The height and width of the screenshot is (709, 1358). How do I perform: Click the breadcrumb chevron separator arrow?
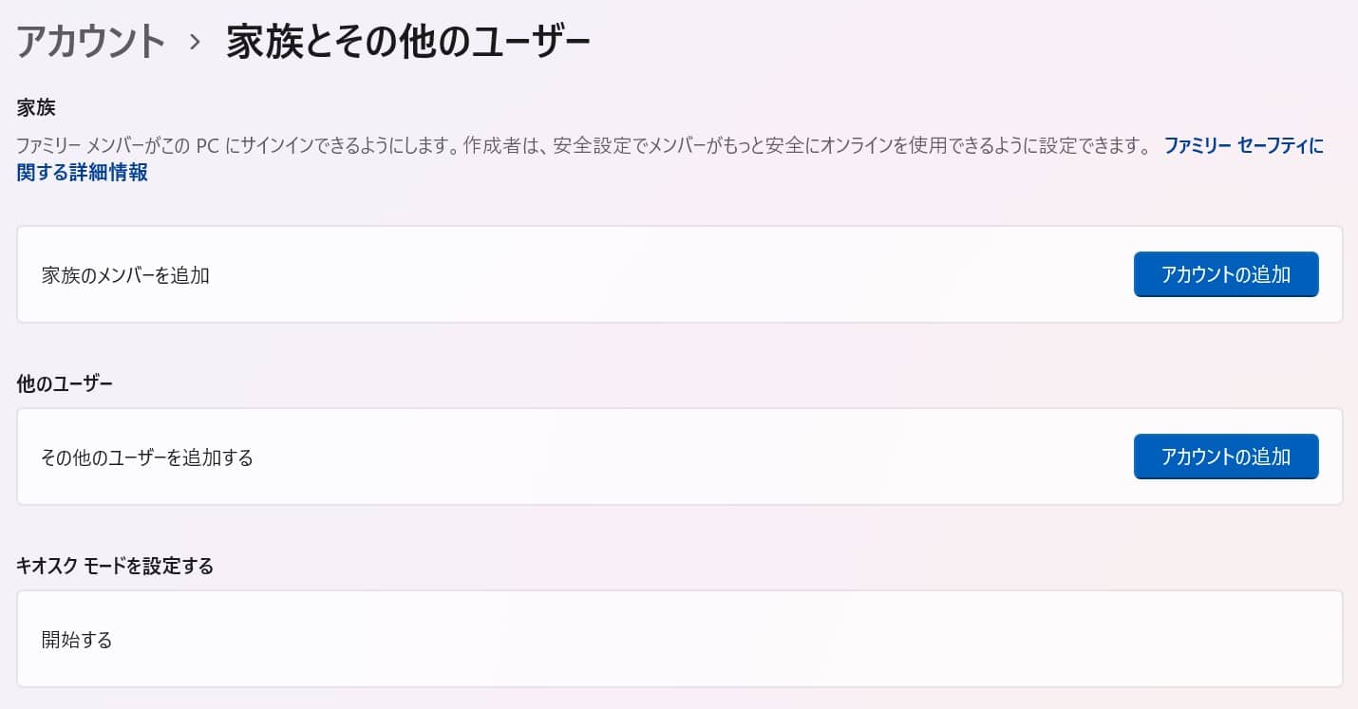[196, 43]
